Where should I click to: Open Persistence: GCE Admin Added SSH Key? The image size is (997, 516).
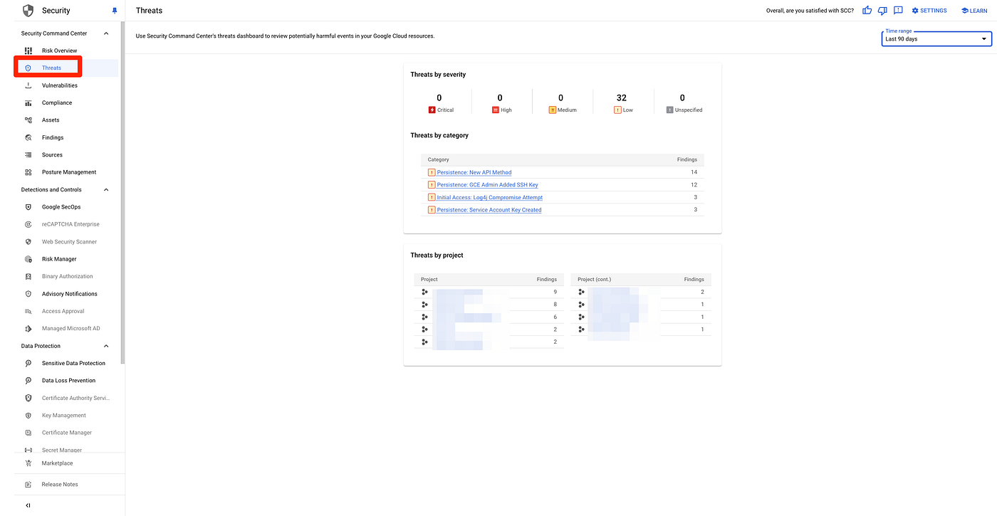pos(487,185)
